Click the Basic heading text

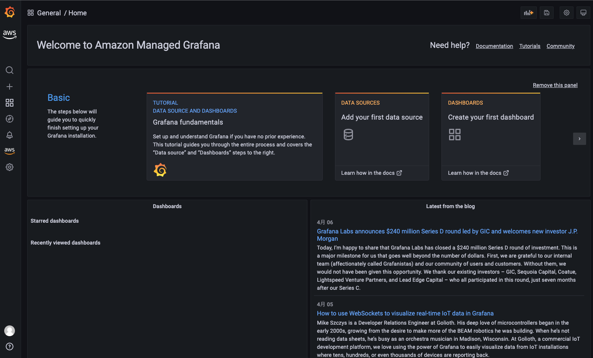59,98
